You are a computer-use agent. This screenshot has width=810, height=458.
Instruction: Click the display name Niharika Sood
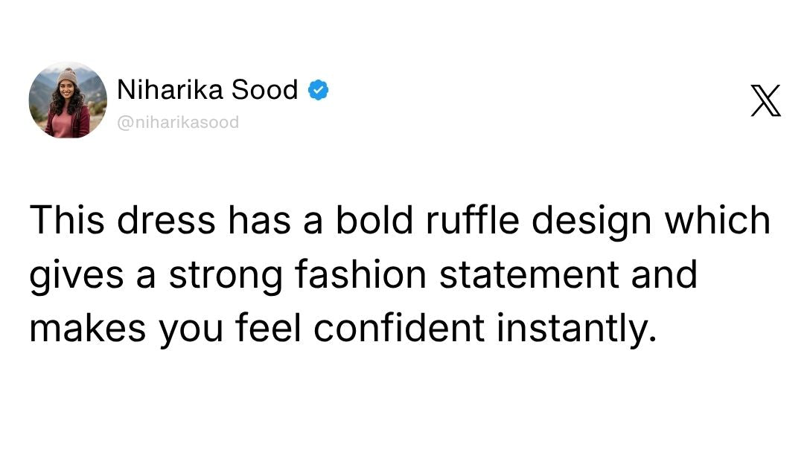click(x=208, y=91)
